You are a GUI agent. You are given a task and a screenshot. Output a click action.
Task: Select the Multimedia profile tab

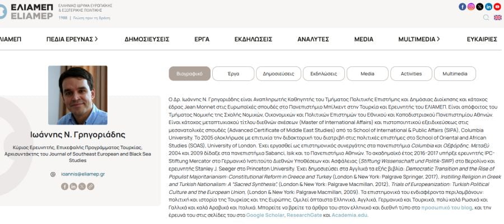(x=455, y=74)
